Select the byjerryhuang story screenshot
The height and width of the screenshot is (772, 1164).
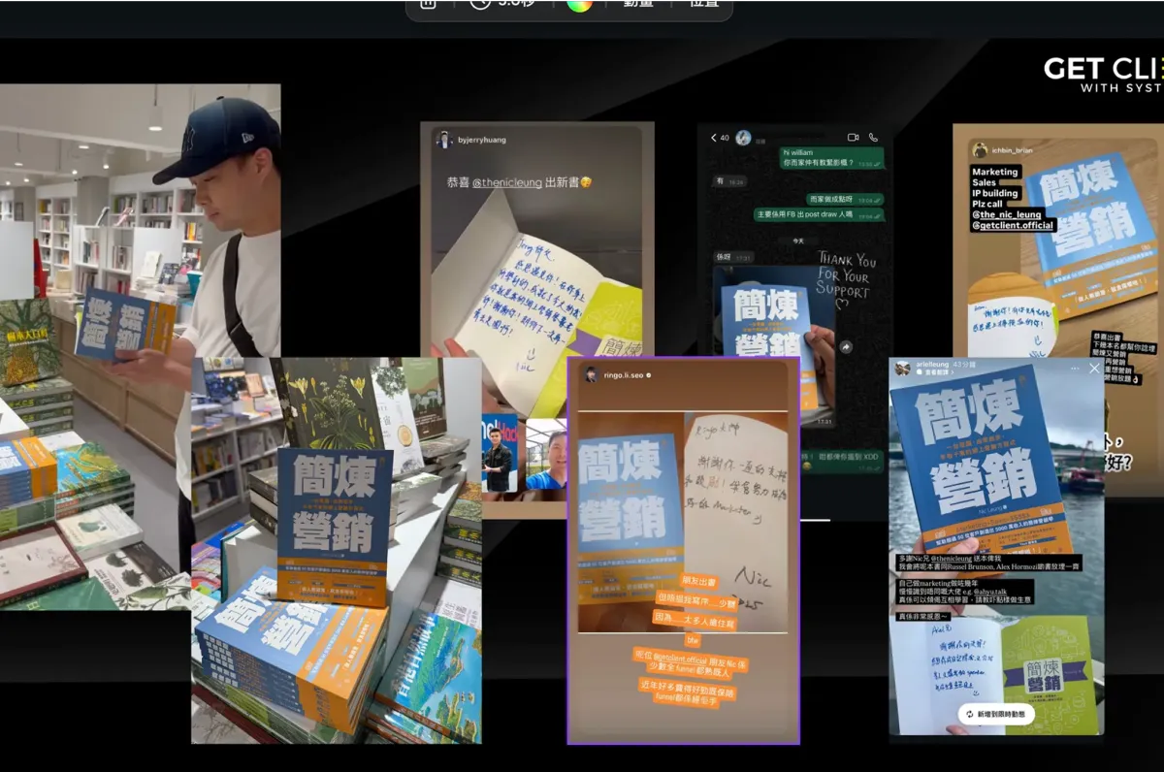tap(536, 320)
